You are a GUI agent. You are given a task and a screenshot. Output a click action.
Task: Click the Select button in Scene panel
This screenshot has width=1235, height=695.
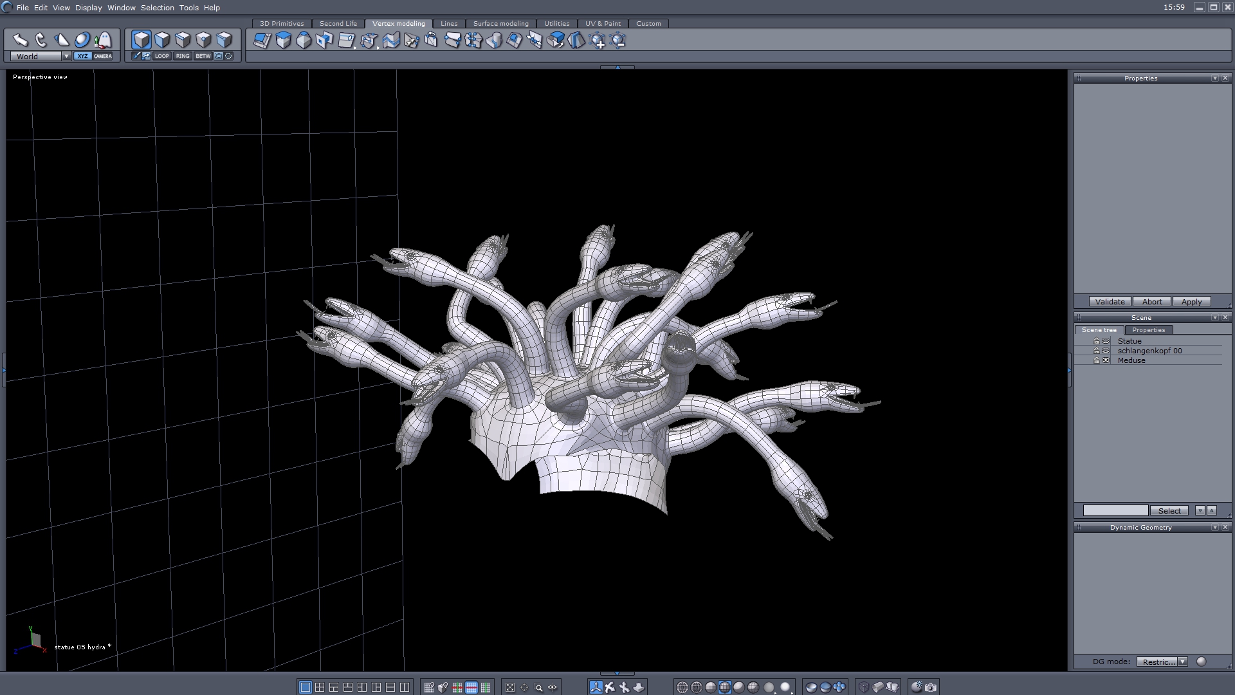coord(1169,510)
